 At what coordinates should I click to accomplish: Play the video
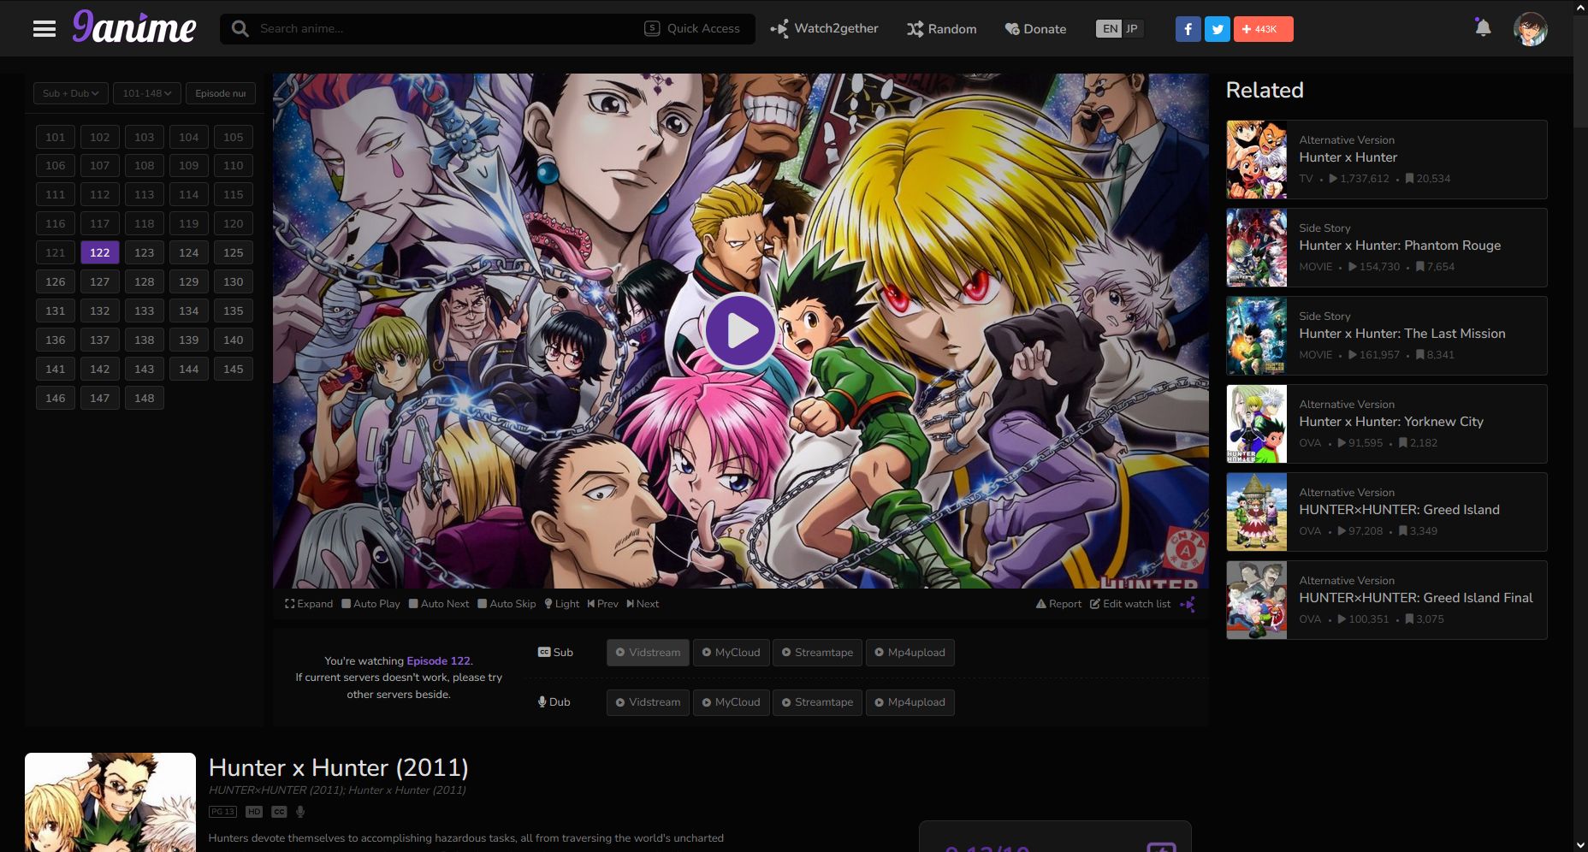[x=741, y=330]
